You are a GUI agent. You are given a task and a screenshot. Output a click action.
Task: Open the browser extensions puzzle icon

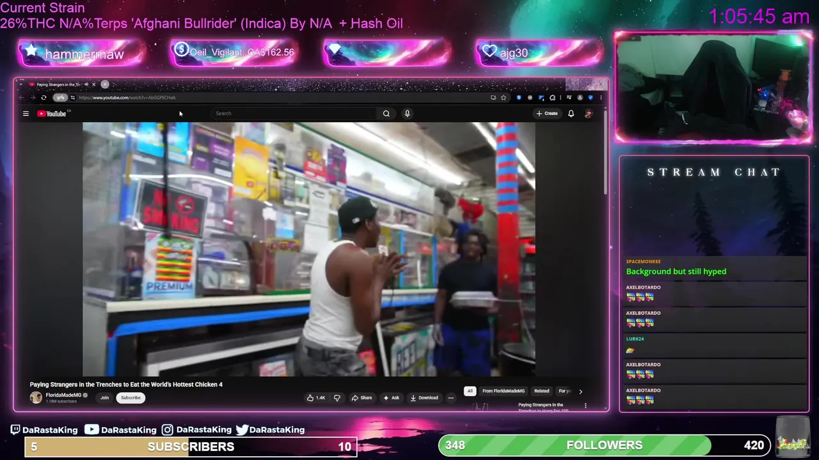click(x=552, y=98)
